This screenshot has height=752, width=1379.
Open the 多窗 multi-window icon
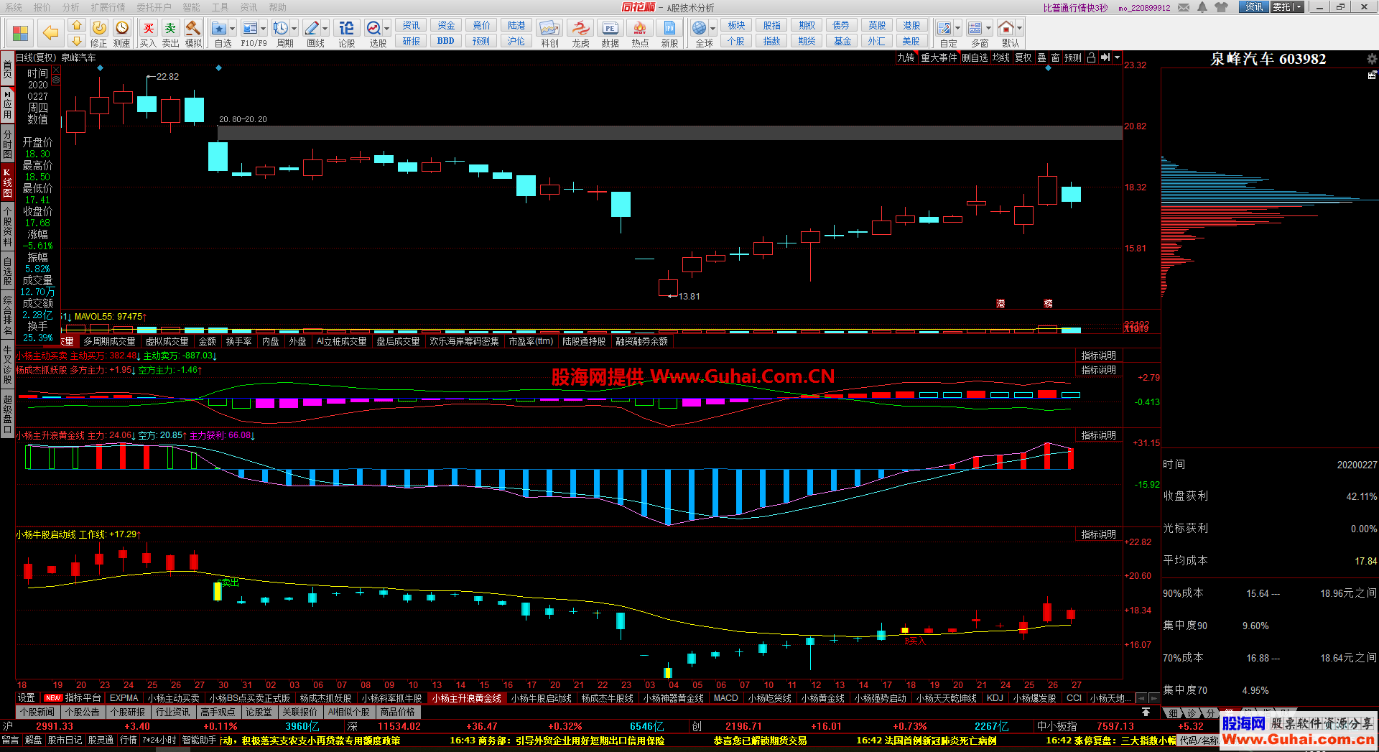pos(975,28)
